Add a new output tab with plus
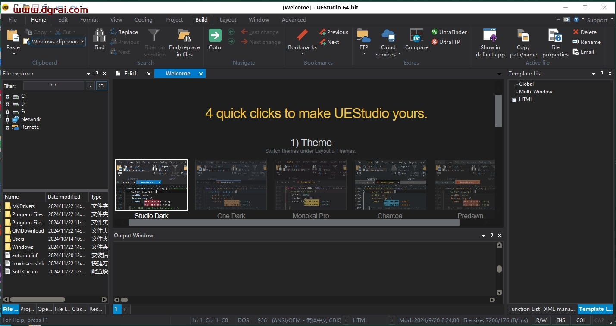 (x=125, y=309)
